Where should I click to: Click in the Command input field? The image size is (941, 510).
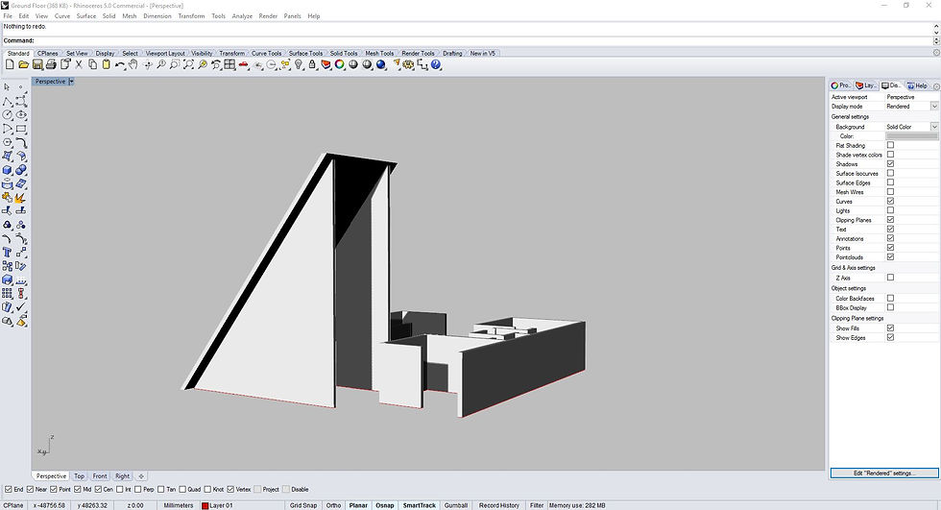click(483, 40)
